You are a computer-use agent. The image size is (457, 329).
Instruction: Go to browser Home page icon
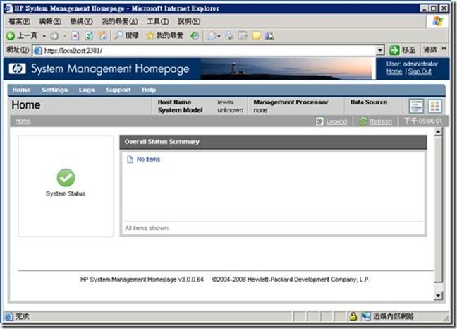click(x=102, y=35)
